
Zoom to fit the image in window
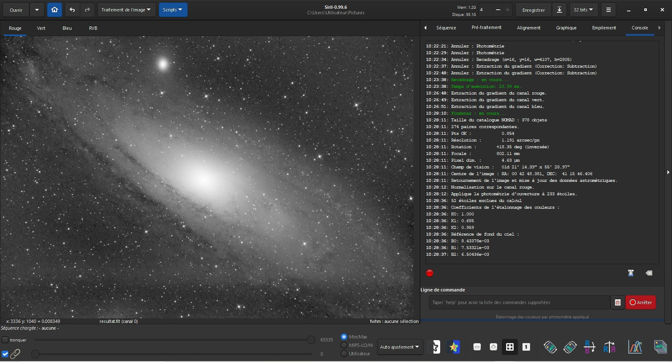point(509,347)
